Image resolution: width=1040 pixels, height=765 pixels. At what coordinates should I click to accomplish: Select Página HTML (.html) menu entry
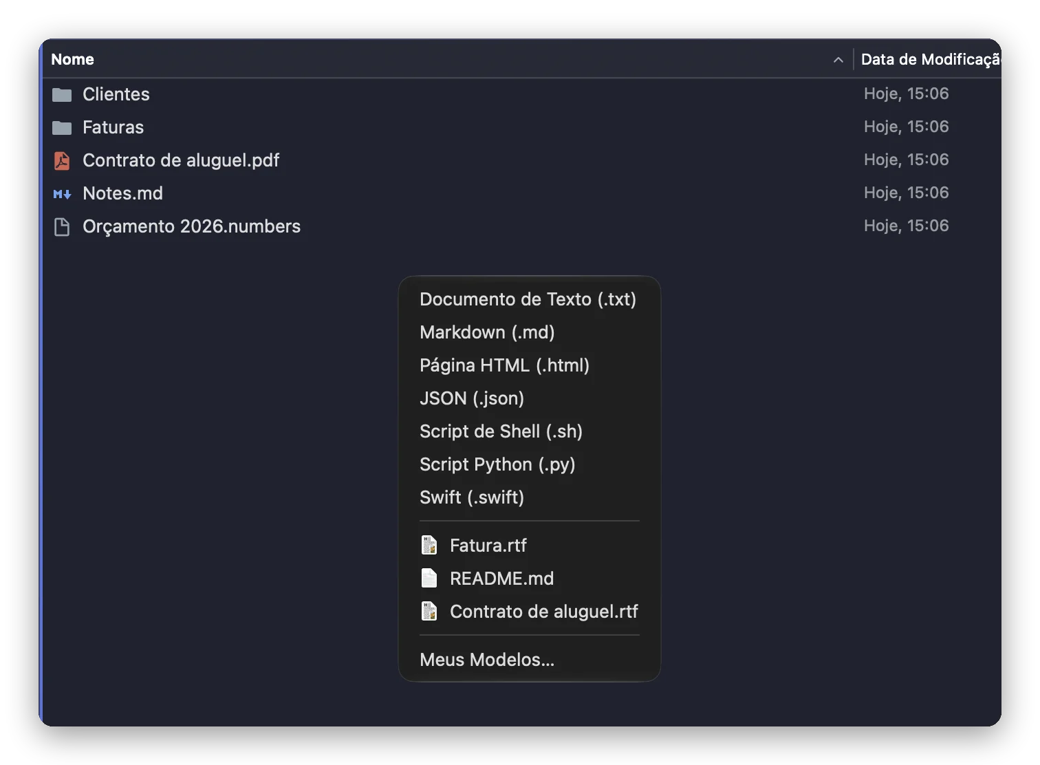coord(529,365)
